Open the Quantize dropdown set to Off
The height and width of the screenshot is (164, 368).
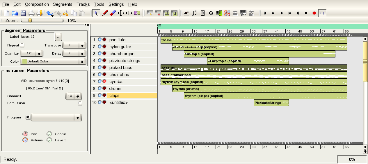click(x=31, y=53)
